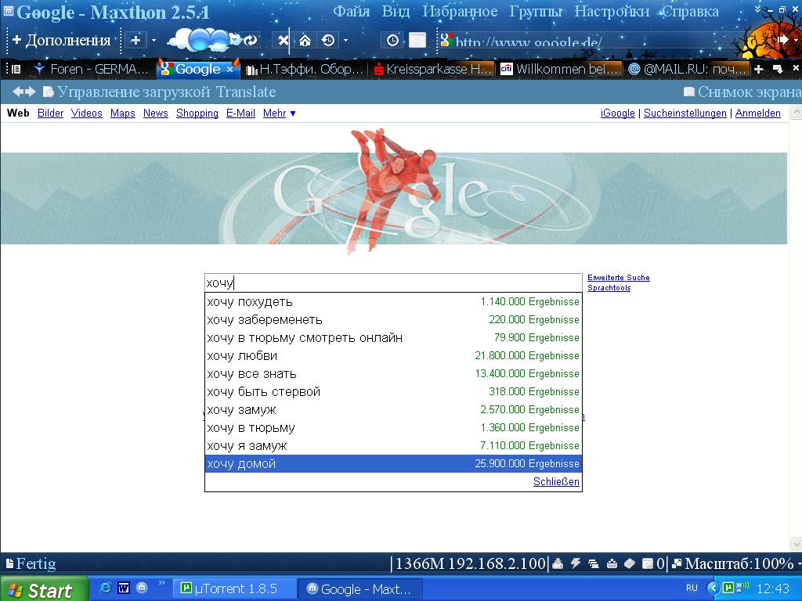Click the go arrow right of the address bar

(782, 40)
